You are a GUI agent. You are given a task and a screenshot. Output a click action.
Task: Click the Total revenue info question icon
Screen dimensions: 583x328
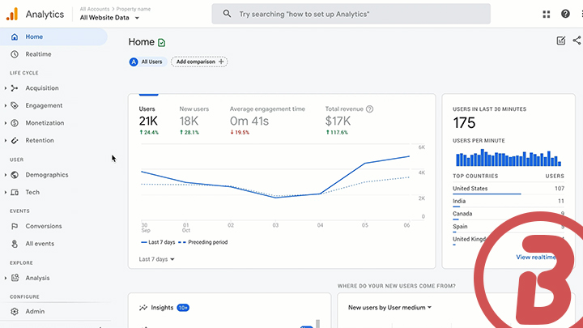[369, 109]
